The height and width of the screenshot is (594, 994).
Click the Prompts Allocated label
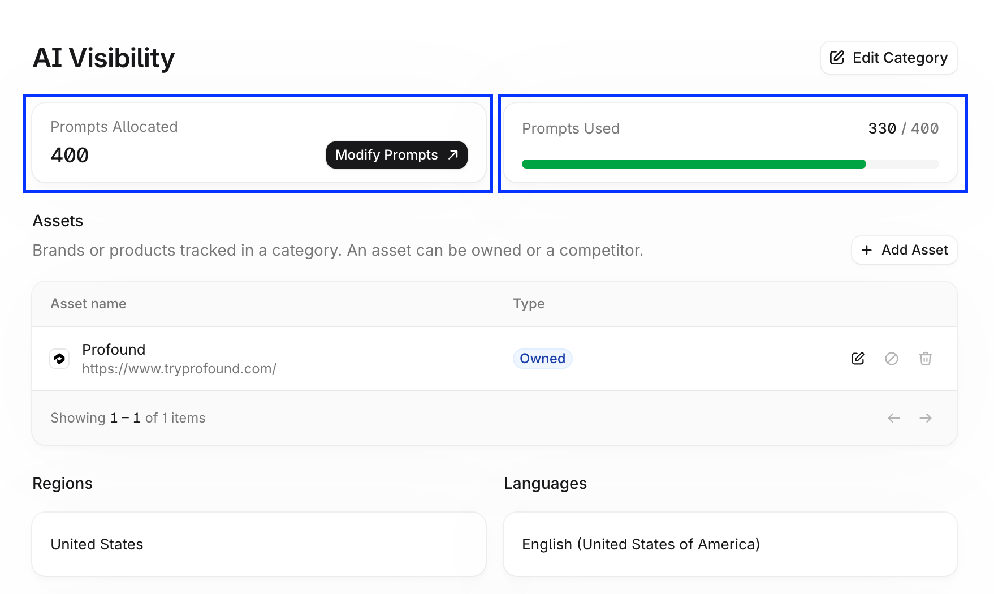[114, 127]
